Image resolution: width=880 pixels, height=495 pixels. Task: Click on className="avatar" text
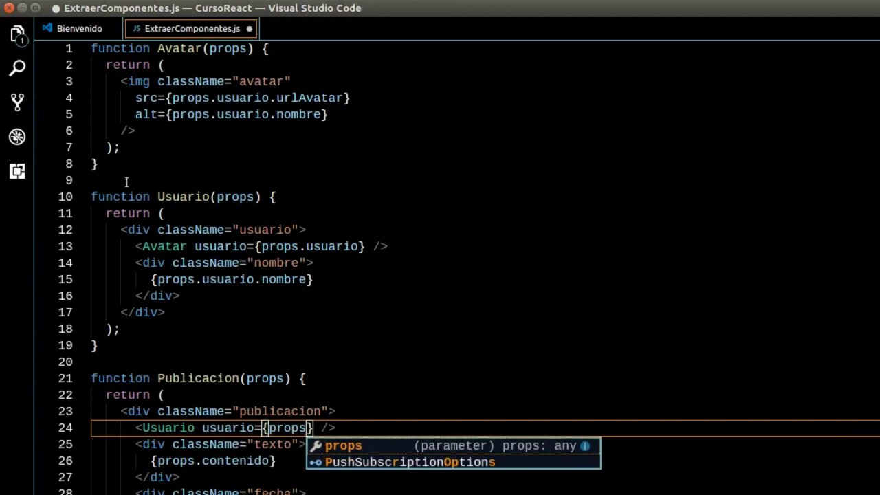coord(224,81)
